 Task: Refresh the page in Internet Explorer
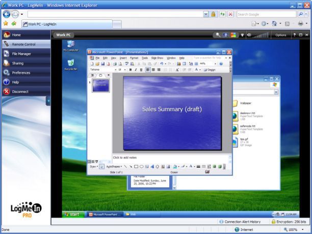pyautogui.click(x=222, y=14)
